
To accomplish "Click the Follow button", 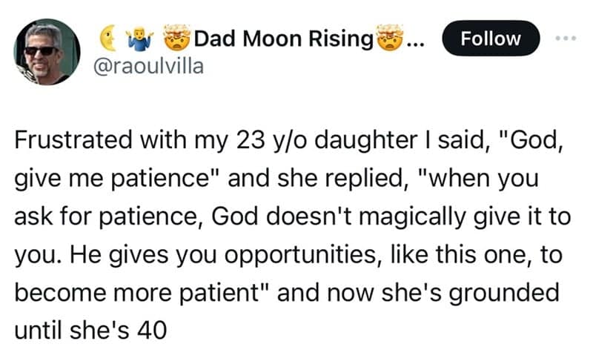I will tap(491, 39).
